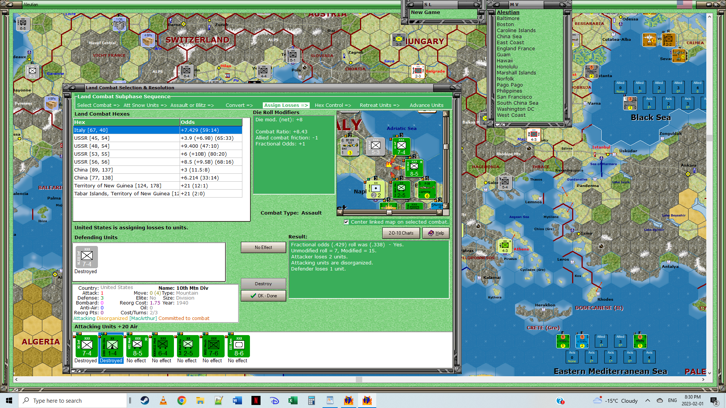Open the weather widget in taskbar

coord(615,400)
